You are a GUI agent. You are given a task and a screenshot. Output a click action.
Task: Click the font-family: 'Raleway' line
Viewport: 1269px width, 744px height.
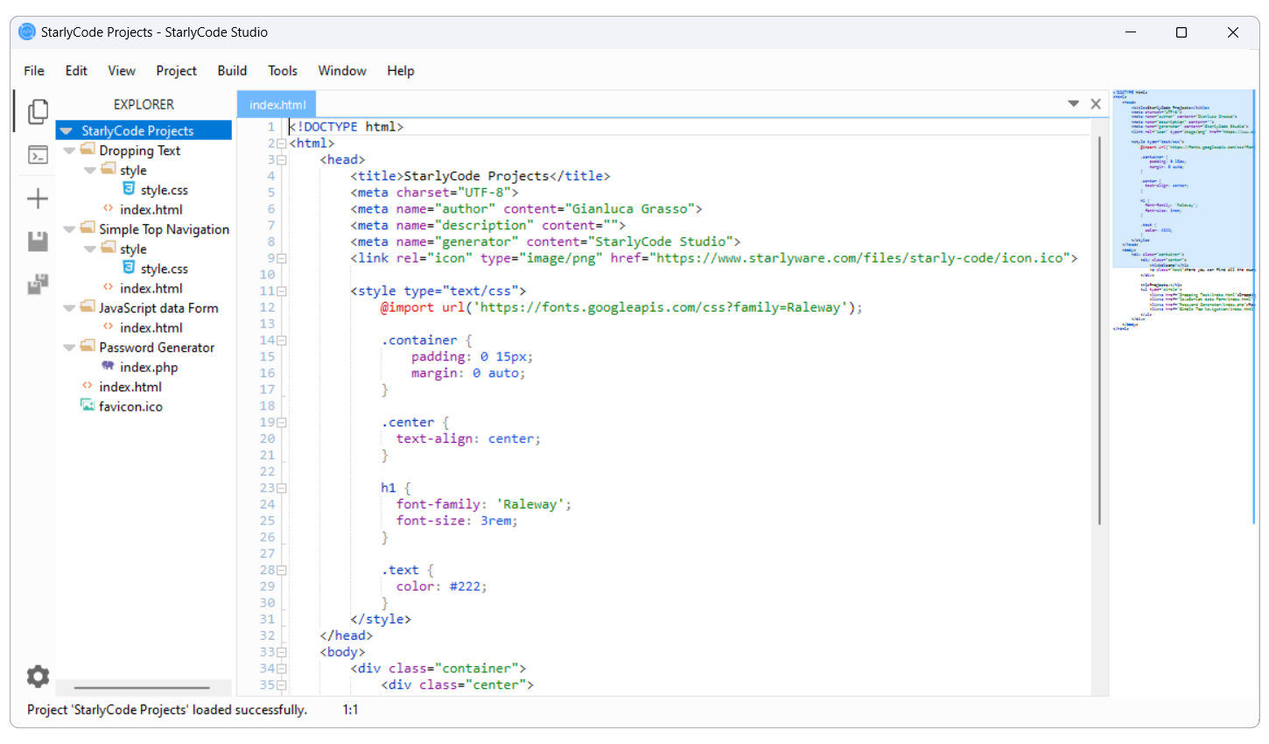pos(484,504)
